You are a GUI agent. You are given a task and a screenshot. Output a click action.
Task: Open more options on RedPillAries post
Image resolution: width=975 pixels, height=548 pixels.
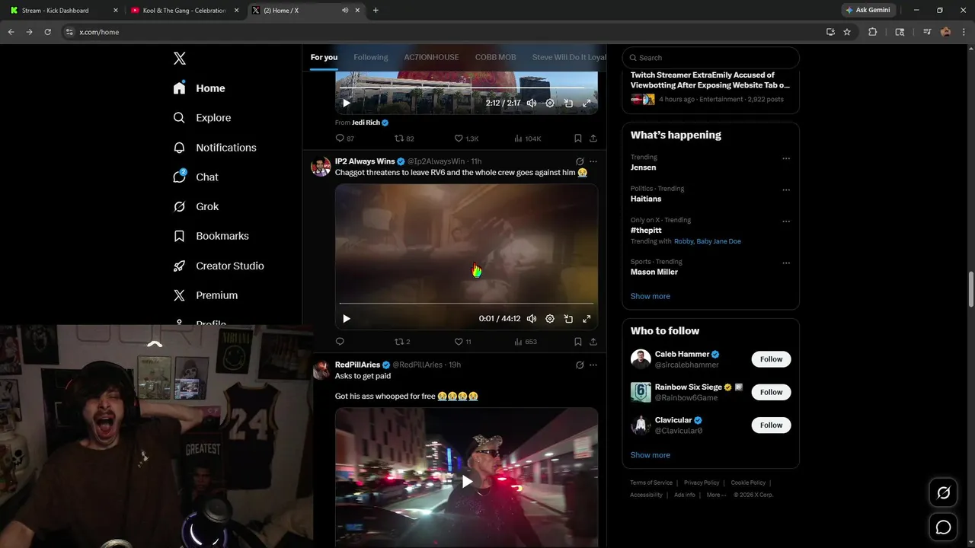click(593, 365)
